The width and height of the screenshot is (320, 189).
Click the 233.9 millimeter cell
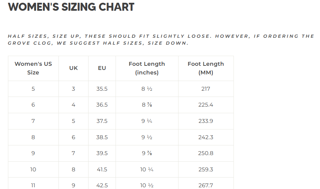205,121
